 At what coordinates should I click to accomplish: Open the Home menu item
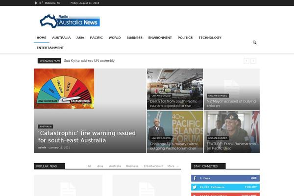pos(42,38)
